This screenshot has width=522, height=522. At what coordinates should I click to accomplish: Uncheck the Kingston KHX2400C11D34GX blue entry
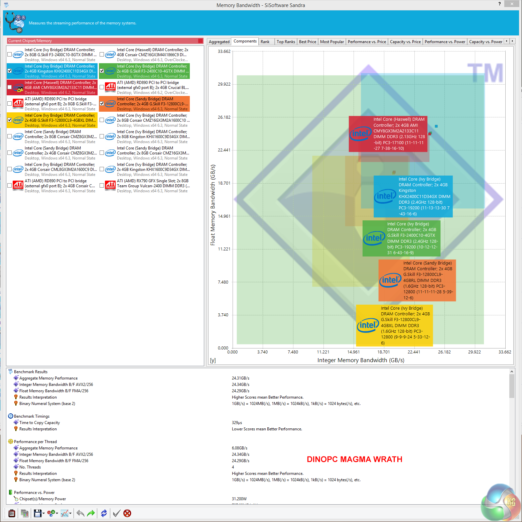pyautogui.click(x=10, y=71)
